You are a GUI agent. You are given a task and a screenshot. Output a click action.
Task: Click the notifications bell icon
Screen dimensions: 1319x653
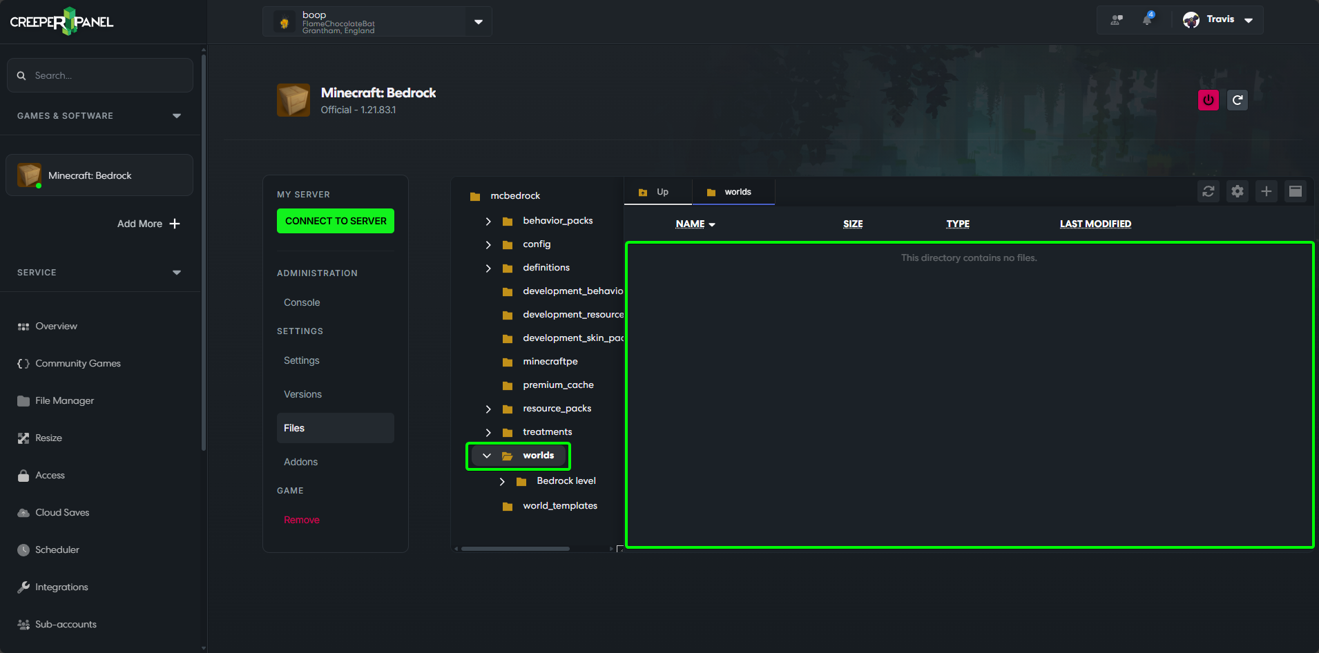click(1146, 19)
